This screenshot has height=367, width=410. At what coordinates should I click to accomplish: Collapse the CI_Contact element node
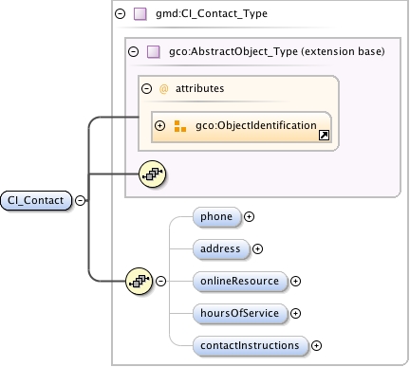81,200
